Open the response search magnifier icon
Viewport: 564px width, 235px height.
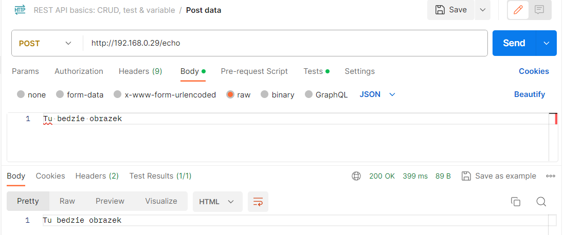pyautogui.click(x=541, y=202)
